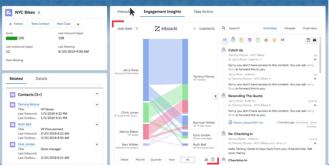This screenshot has width=329, height=165.
Task: Open the bar chart icon below the diagram
Action: pos(206,160)
